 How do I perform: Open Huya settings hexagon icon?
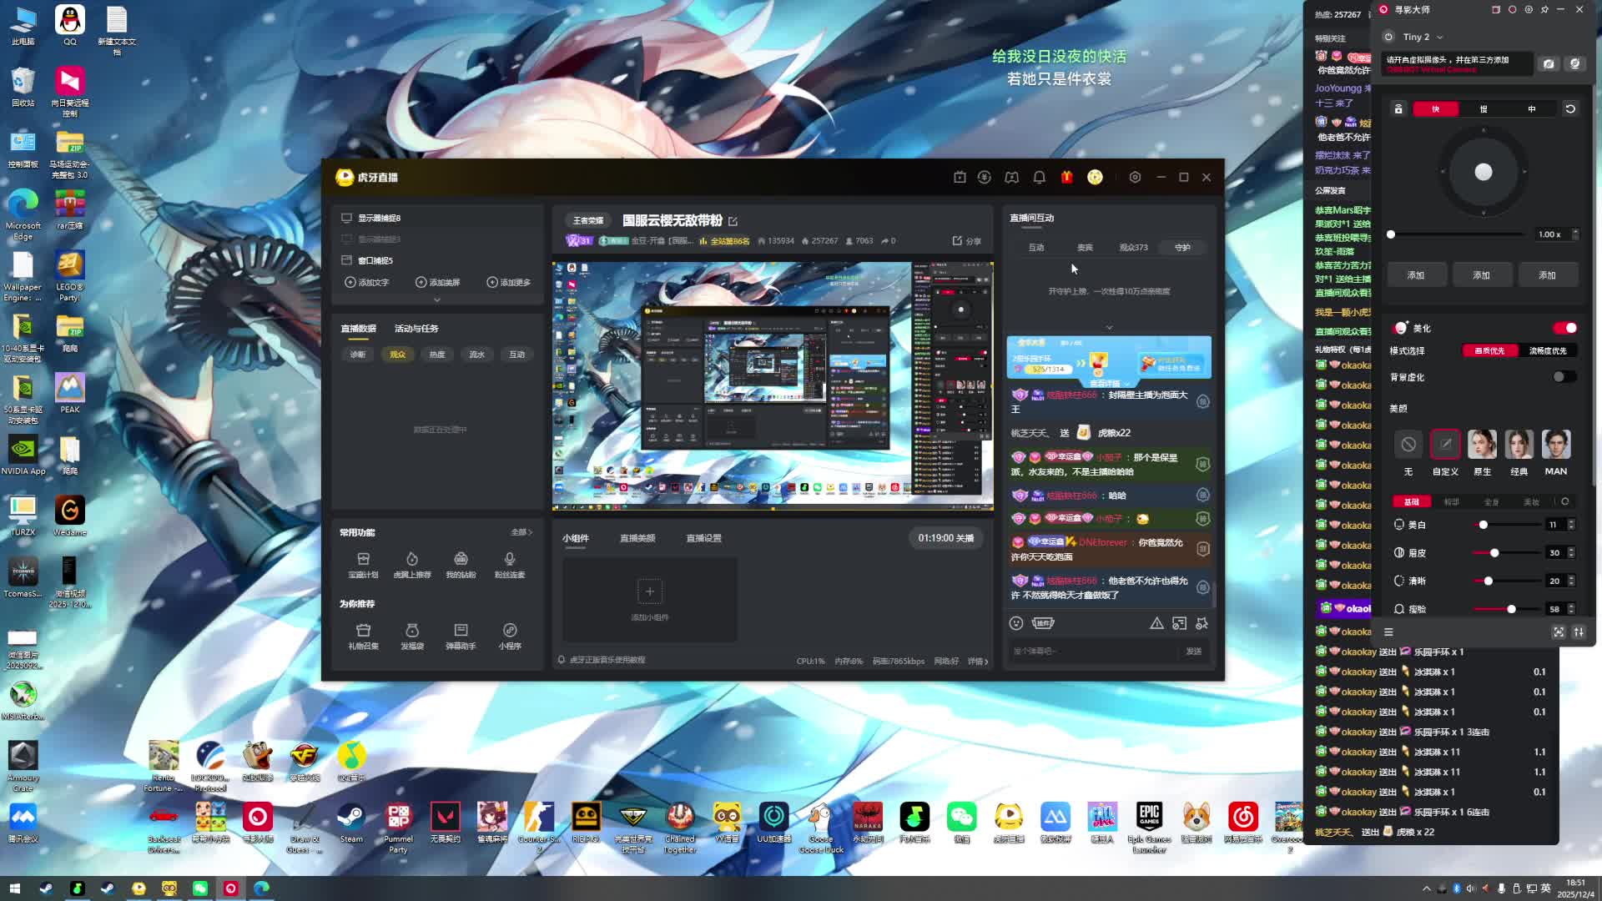[x=1135, y=177]
